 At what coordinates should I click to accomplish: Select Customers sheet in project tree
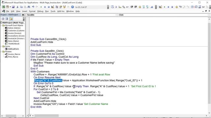pos(16,30)
